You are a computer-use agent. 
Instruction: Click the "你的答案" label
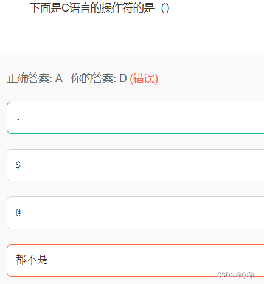click(x=93, y=78)
